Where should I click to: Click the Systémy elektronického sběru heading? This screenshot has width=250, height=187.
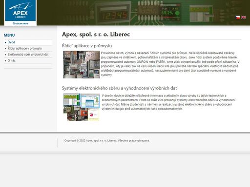pyautogui.click(x=119, y=88)
